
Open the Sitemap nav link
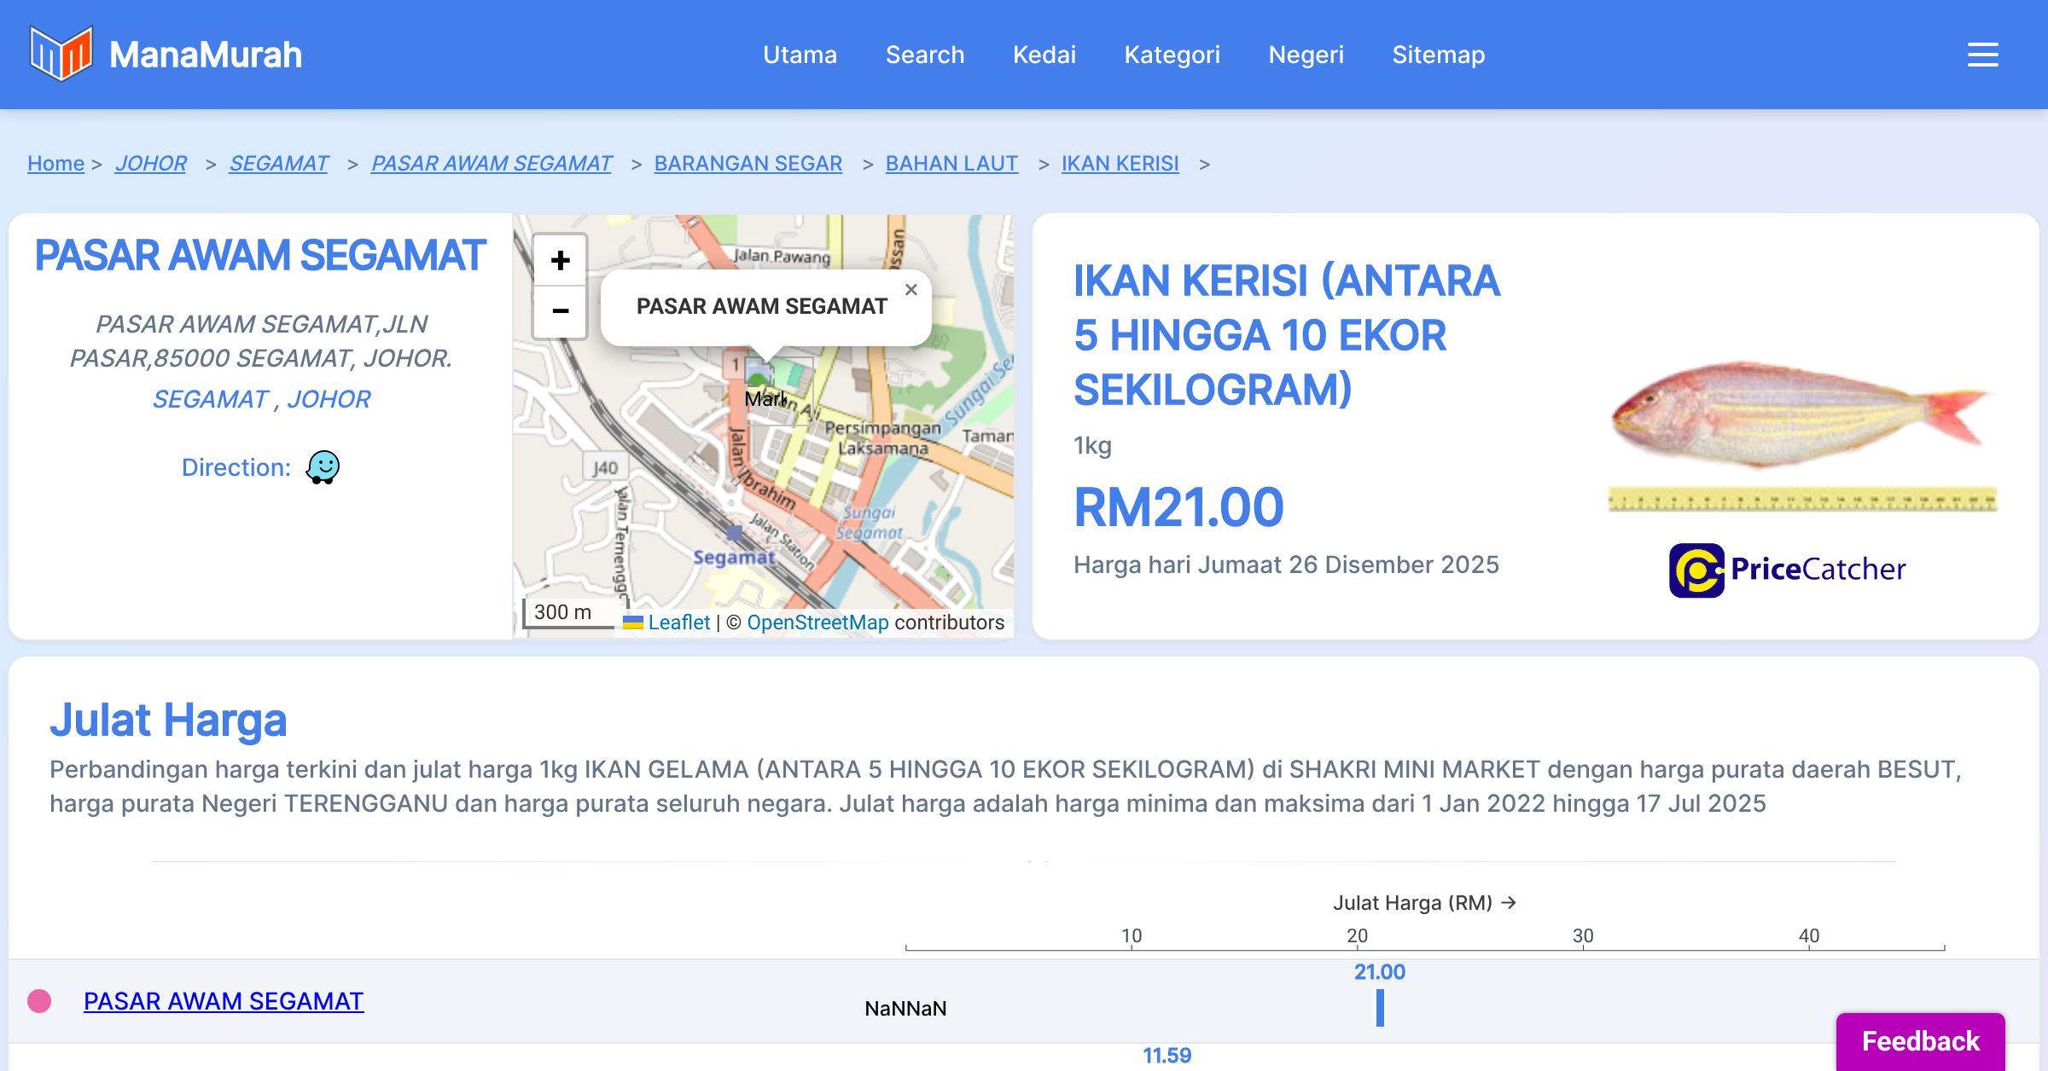pyautogui.click(x=1438, y=55)
